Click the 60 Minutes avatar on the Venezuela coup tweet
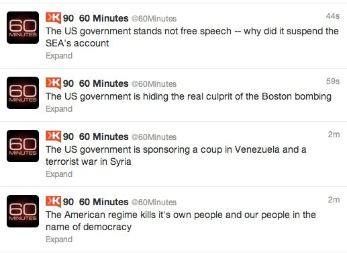Viewport: 347px width, 253px height. (x=23, y=146)
